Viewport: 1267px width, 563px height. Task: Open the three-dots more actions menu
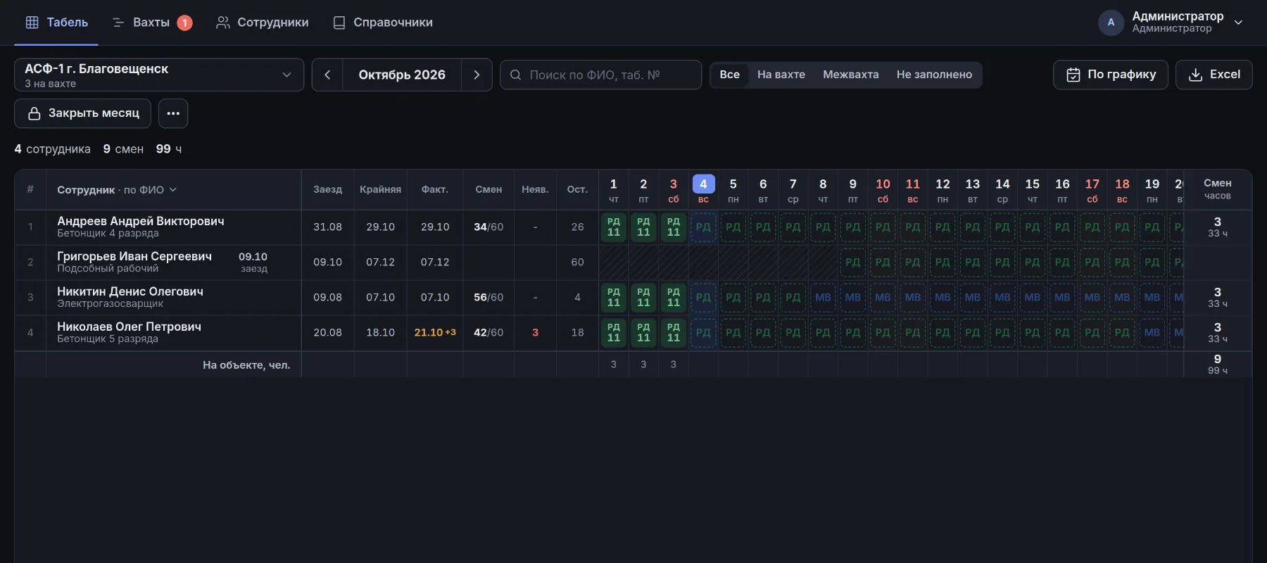tap(173, 113)
